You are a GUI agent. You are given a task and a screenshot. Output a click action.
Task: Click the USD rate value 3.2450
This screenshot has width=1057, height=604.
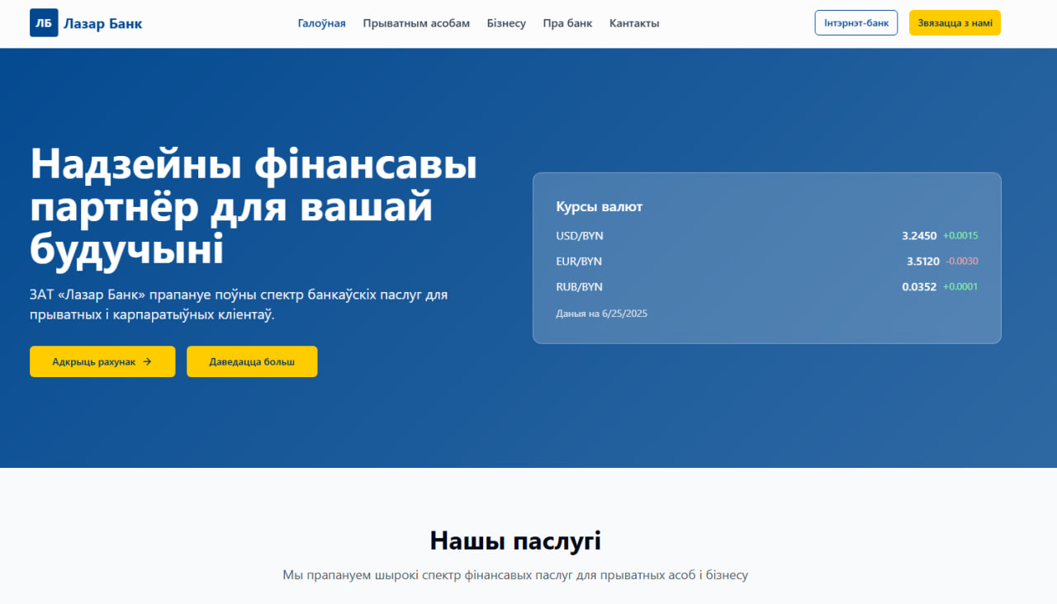919,236
